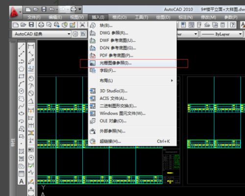Image resolution: width=245 pixels, height=196 pixels.
Task: Choose 3D Studio(3)... menu entry
Action: 132,91
